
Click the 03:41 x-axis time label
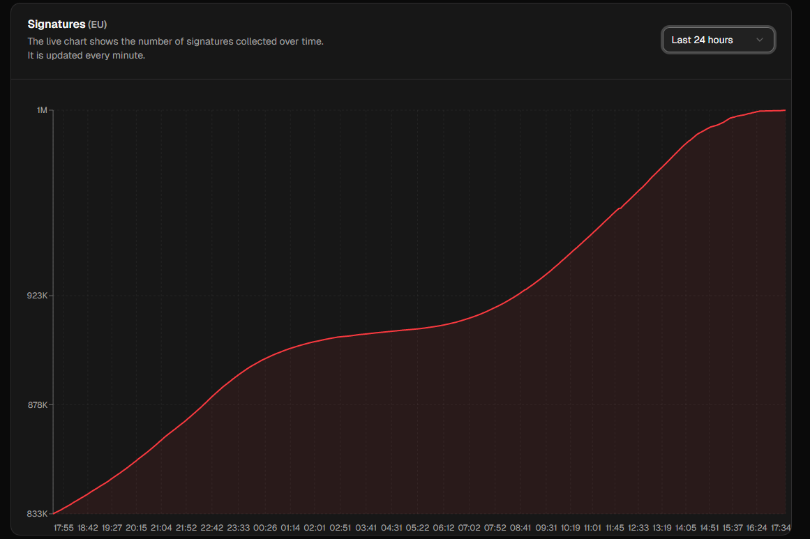(x=366, y=528)
